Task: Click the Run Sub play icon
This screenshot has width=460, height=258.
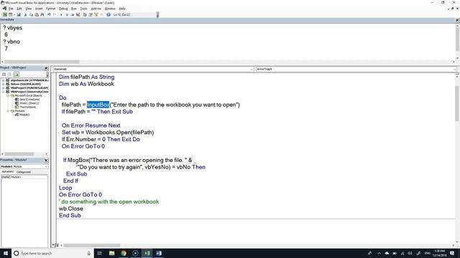Action: coord(61,14)
